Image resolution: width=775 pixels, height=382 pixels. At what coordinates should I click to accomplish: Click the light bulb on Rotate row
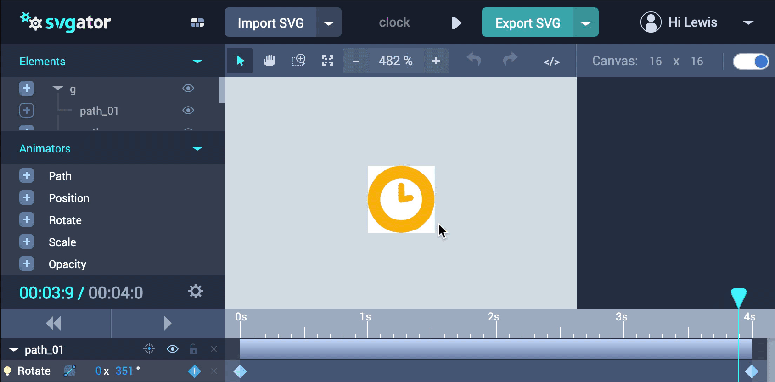(x=7, y=371)
